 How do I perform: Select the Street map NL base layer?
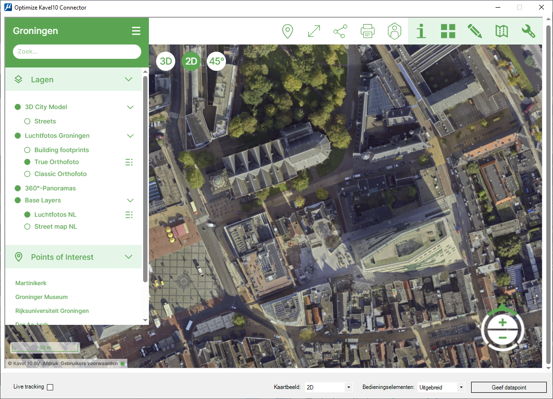pos(27,227)
